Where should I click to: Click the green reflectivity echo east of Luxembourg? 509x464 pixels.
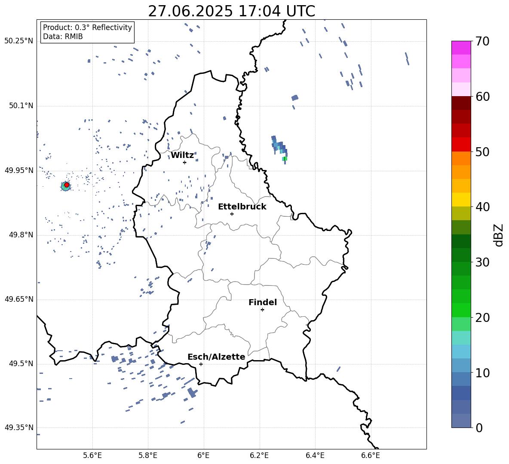point(285,158)
